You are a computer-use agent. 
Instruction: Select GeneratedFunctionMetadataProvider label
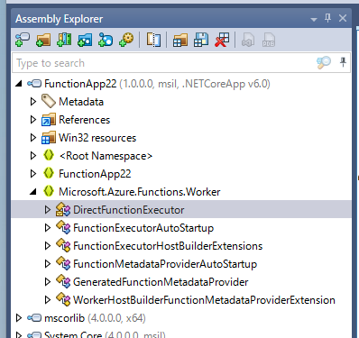coord(161,282)
